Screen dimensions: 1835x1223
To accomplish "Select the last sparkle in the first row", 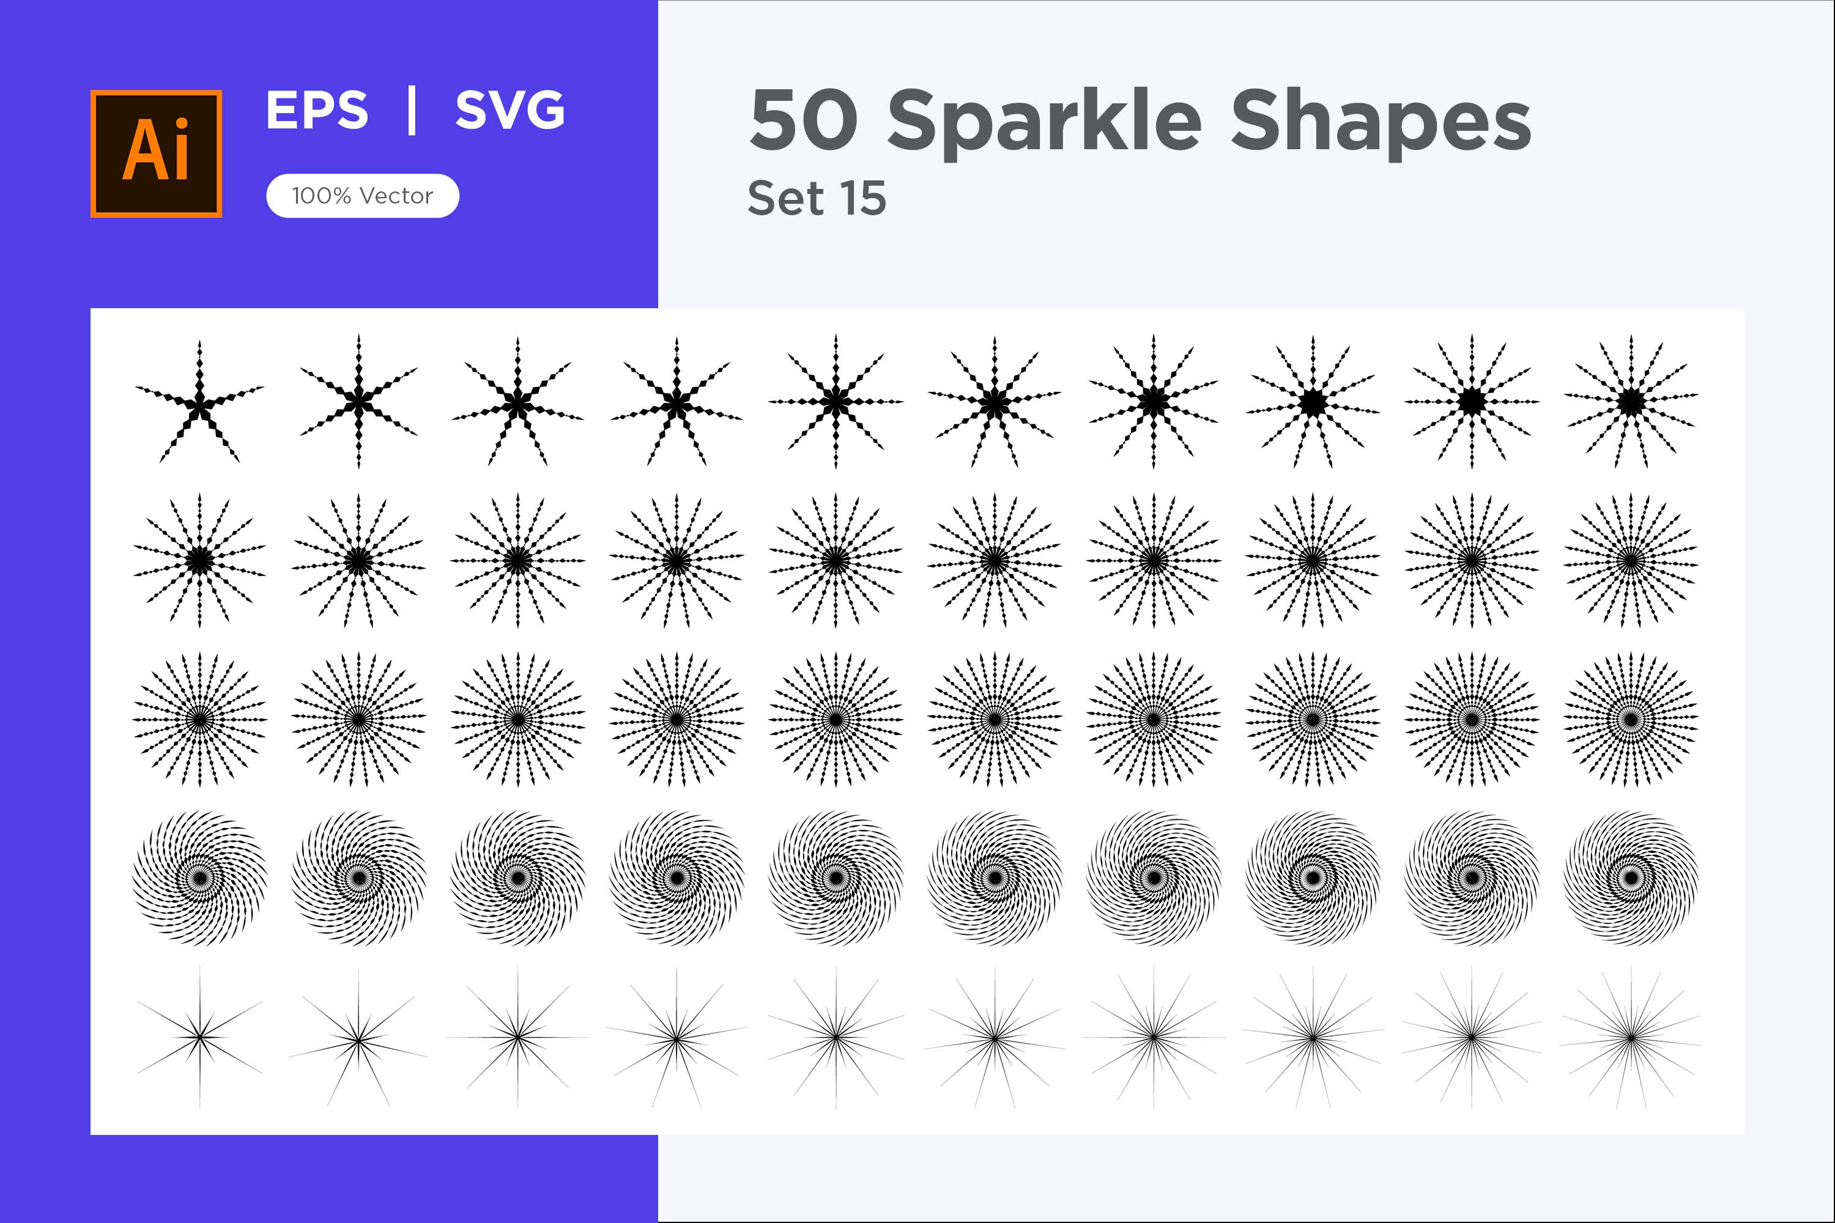I will coord(1631,402).
